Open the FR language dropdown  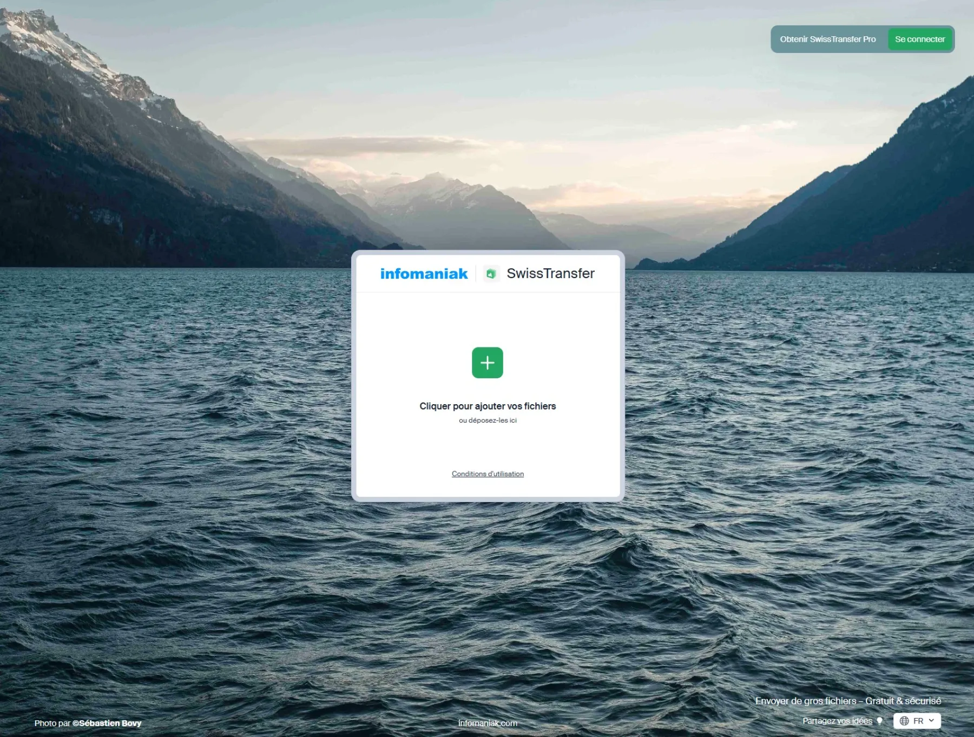coord(917,721)
